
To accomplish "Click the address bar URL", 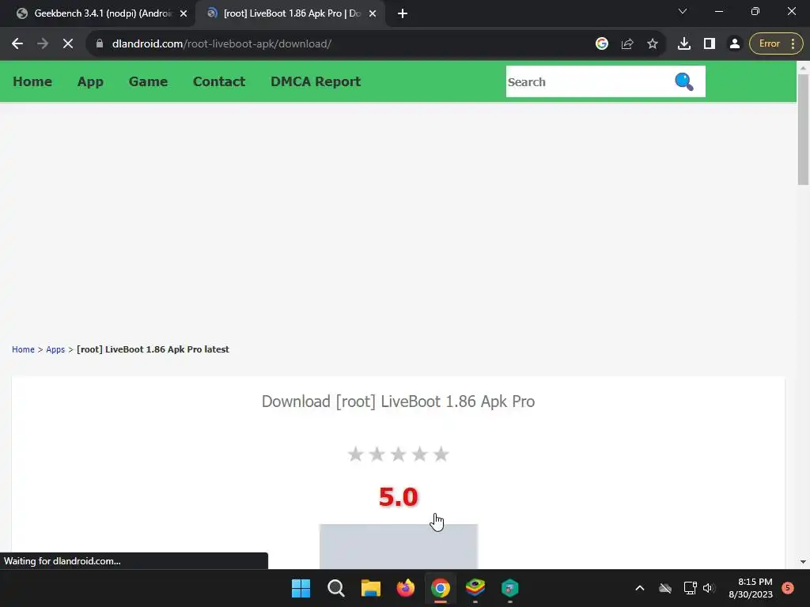I will coord(221,44).
